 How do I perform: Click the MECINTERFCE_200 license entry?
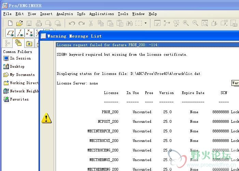coord(103,131)
